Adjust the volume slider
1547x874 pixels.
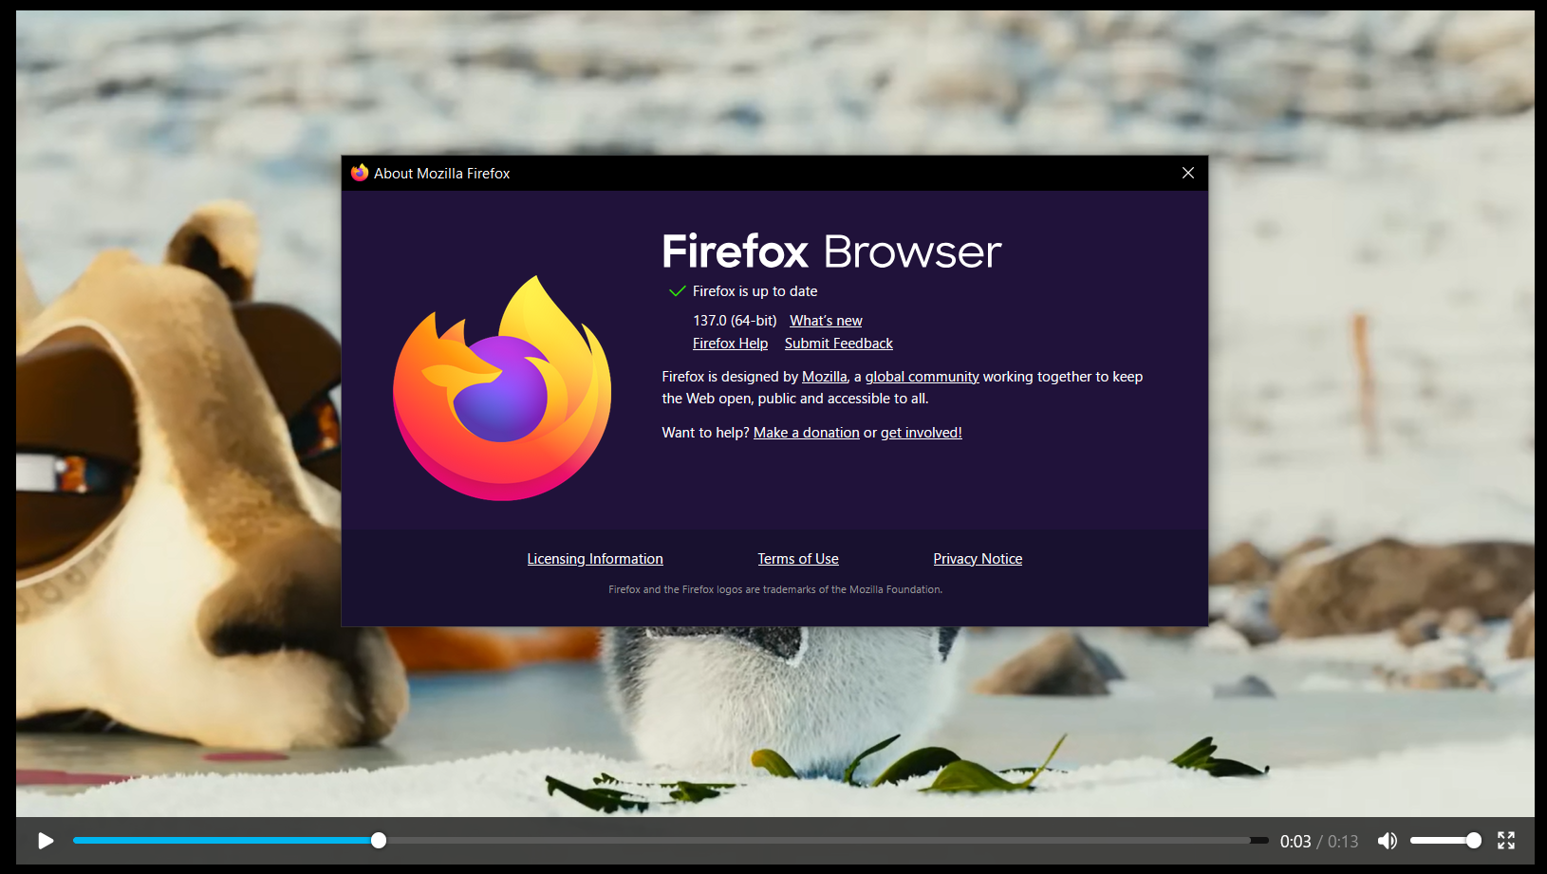click(x=1445, y=841)
